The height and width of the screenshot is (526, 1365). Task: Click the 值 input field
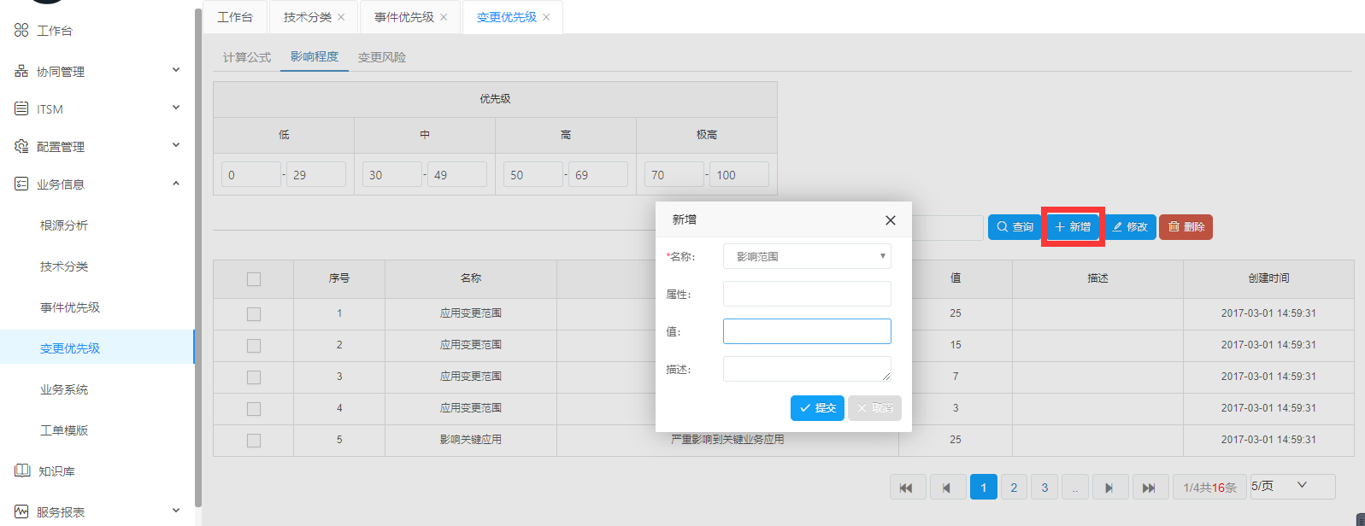(806, 331)
